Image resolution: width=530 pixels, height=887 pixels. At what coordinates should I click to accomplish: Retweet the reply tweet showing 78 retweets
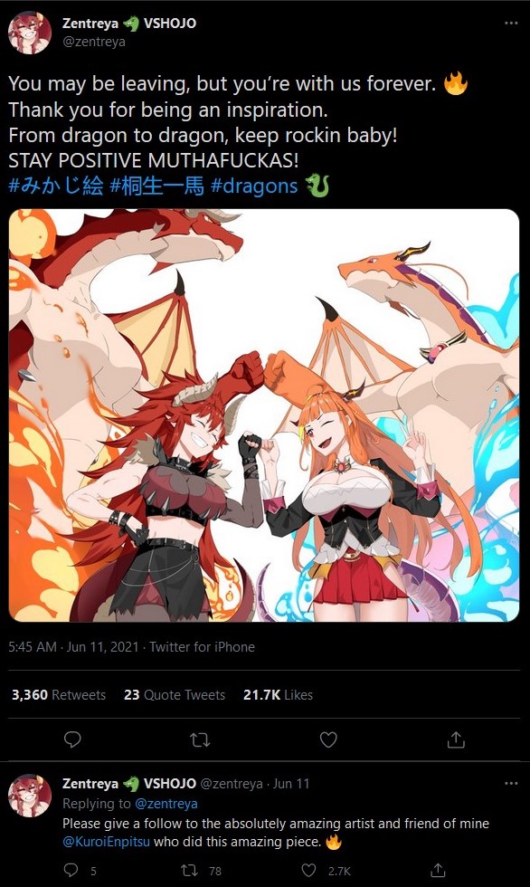[x=189, y=870]
